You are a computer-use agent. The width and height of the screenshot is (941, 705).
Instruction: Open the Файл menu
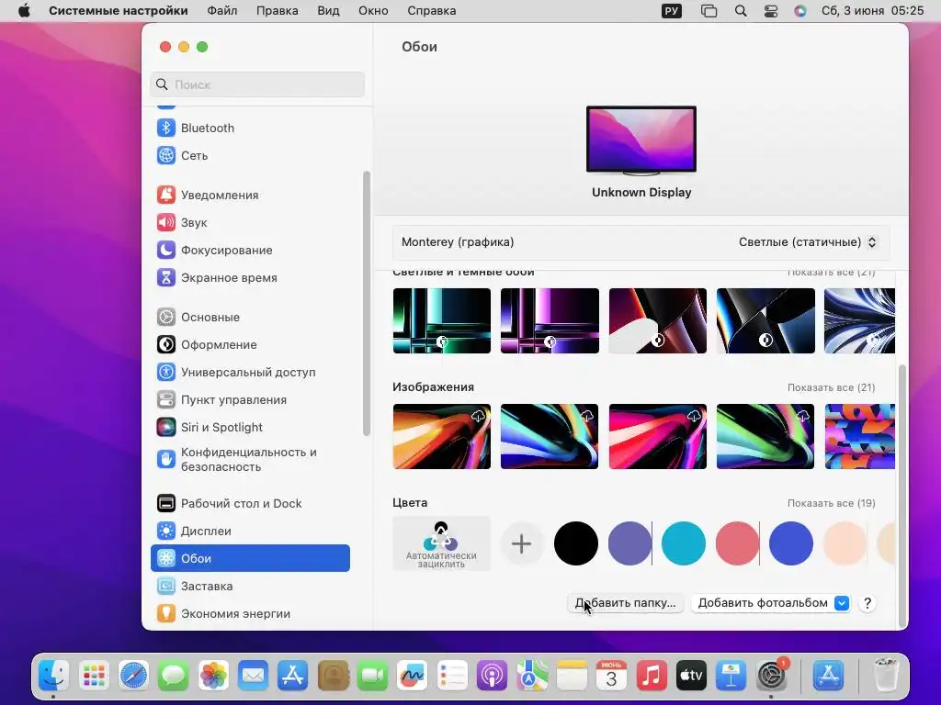tap(222, 11)
